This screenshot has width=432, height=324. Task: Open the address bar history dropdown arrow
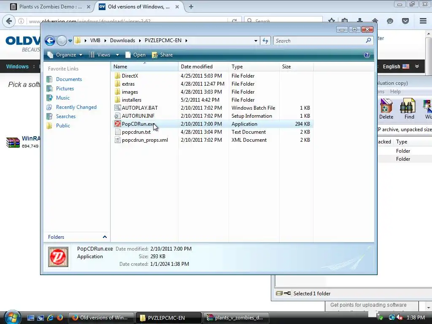tap(256, 41)
